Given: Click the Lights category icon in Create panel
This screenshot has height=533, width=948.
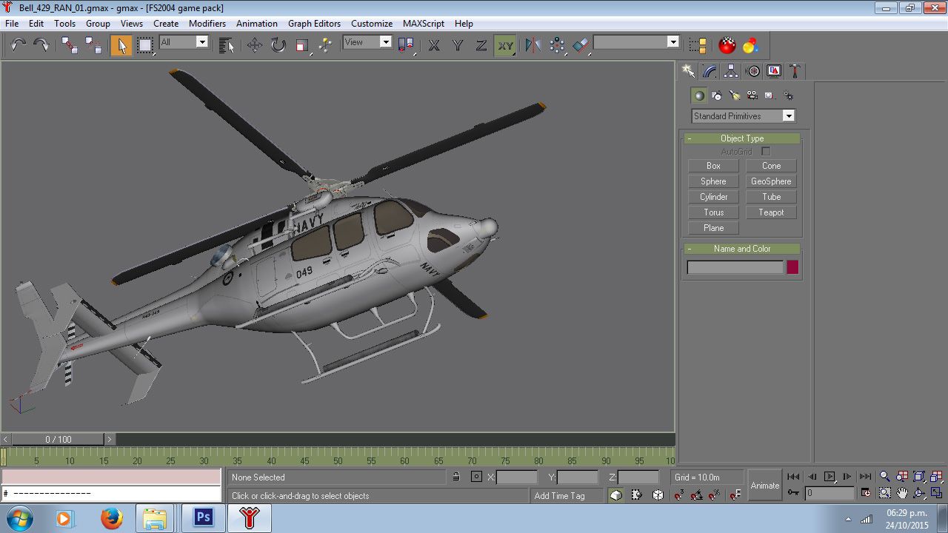Looking at the screenshot, I should [x=735, y=95].
